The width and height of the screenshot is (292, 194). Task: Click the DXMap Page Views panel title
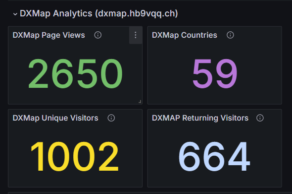click(x=49, y=35)
